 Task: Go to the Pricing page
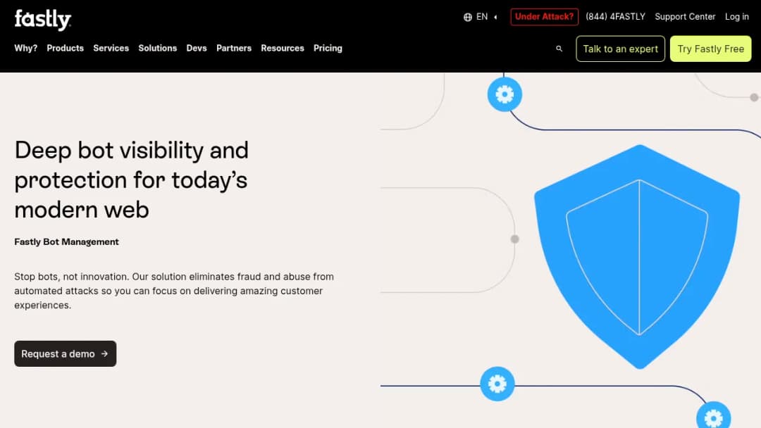click(328, 48)
